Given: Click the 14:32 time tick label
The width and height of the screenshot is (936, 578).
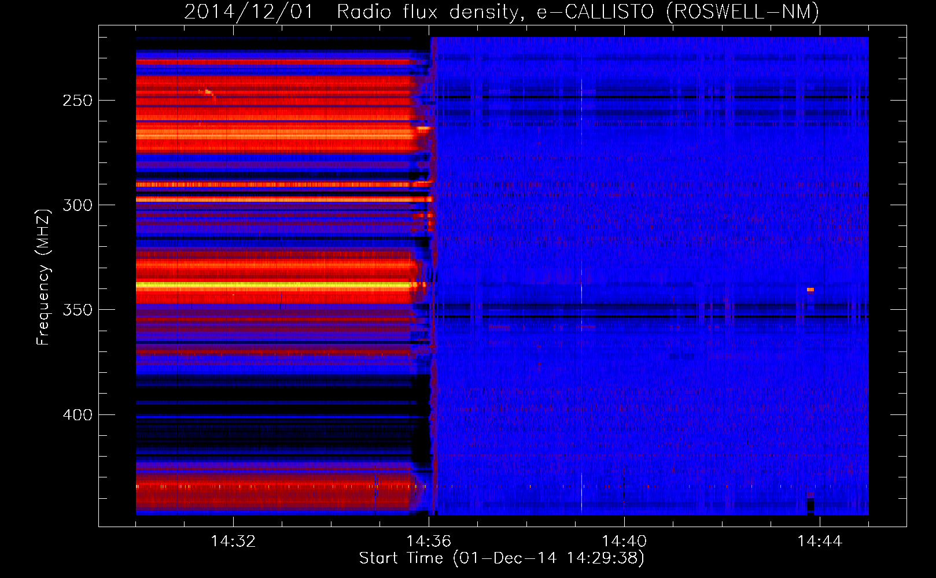Looking at the screenshot, I should [233, 542].
